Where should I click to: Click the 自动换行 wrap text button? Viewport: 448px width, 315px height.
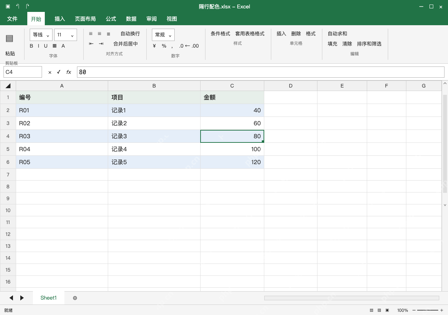130,34
